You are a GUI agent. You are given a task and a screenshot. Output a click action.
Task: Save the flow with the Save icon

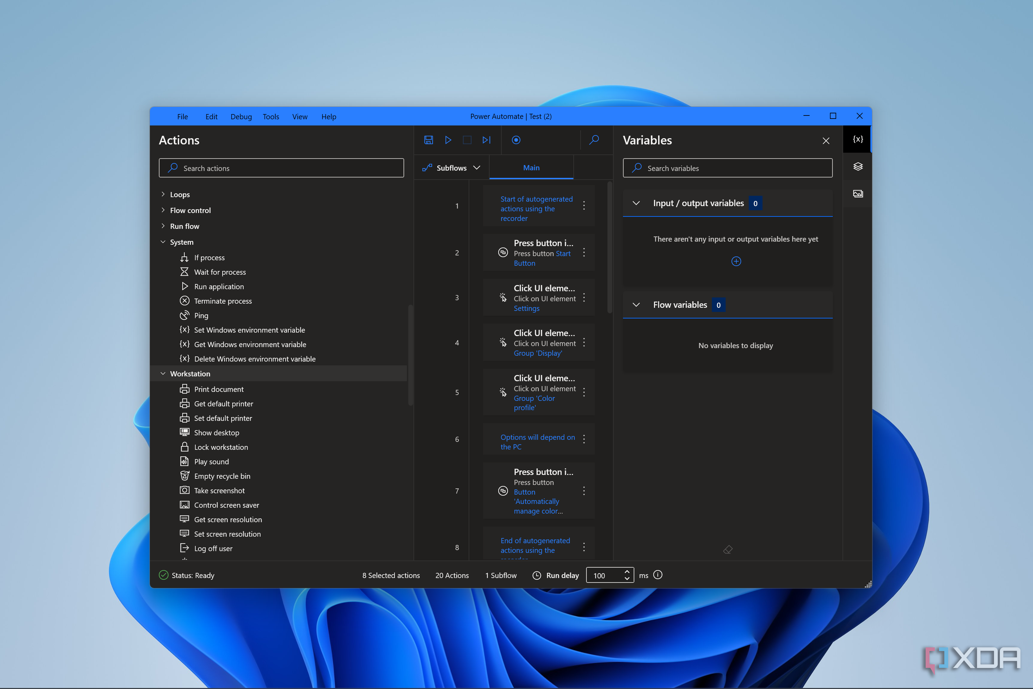(429, 140)
